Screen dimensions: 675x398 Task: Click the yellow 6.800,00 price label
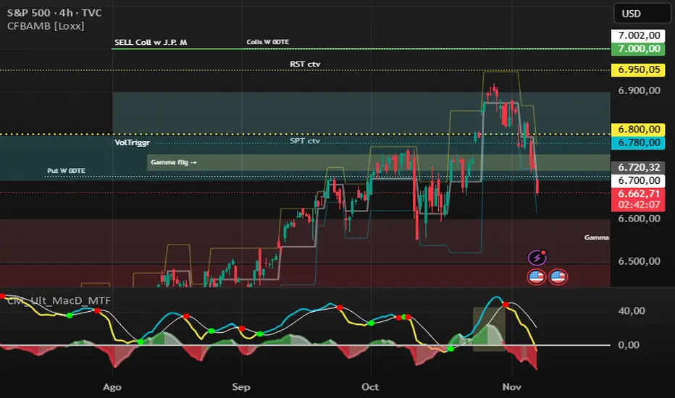point(638,129)
